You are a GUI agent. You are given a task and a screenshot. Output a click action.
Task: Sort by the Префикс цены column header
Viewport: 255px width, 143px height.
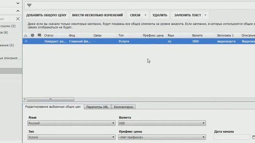coord(153,35)
